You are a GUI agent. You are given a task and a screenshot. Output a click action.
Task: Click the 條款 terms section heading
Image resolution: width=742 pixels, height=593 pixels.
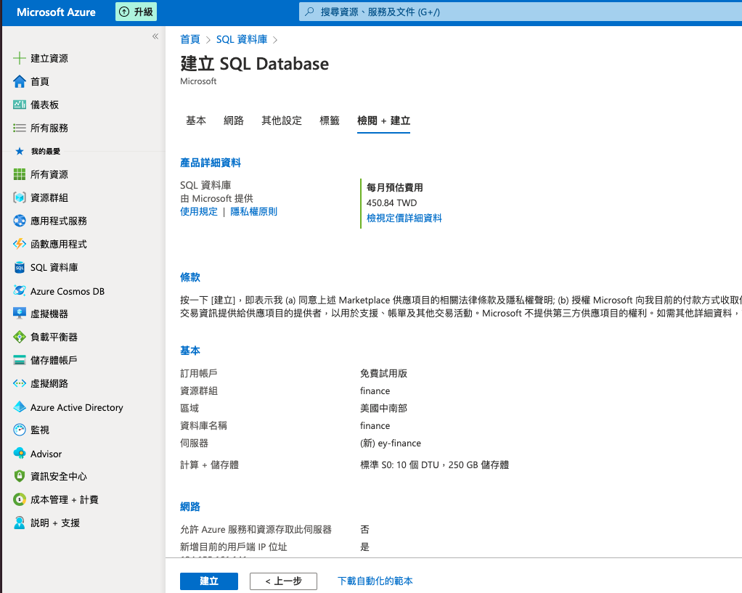(x=190, y=277)
